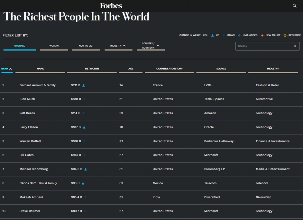303x220 pixels.
Task: Click the India country cell
Action: tap(156, 197)
